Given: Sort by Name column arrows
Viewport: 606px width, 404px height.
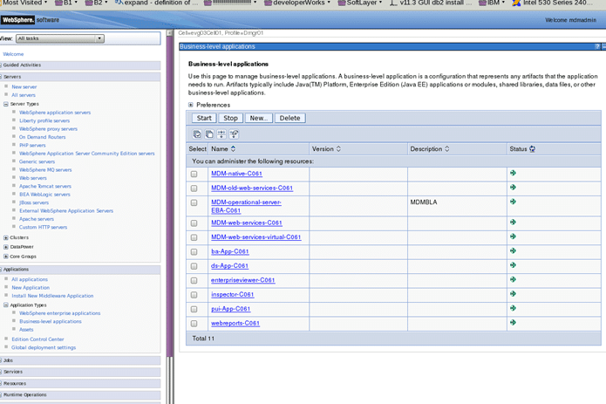Looking at the screenshot, I should [x=233, y=149].
